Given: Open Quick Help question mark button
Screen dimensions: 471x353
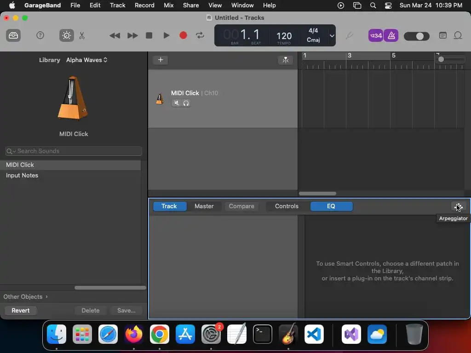Looking at the screenshot, I should (x=40, y=35).
